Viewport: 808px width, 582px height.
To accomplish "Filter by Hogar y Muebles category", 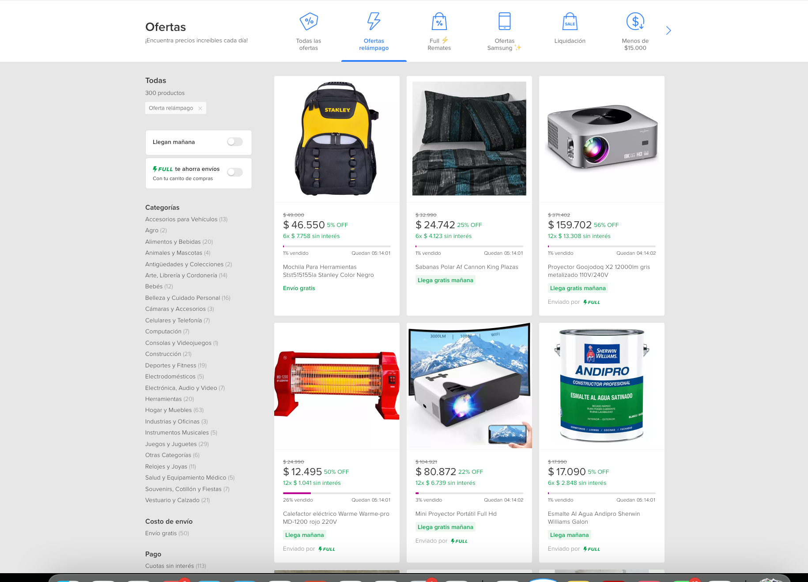I will pyautogui.click(x=168, y=410).
